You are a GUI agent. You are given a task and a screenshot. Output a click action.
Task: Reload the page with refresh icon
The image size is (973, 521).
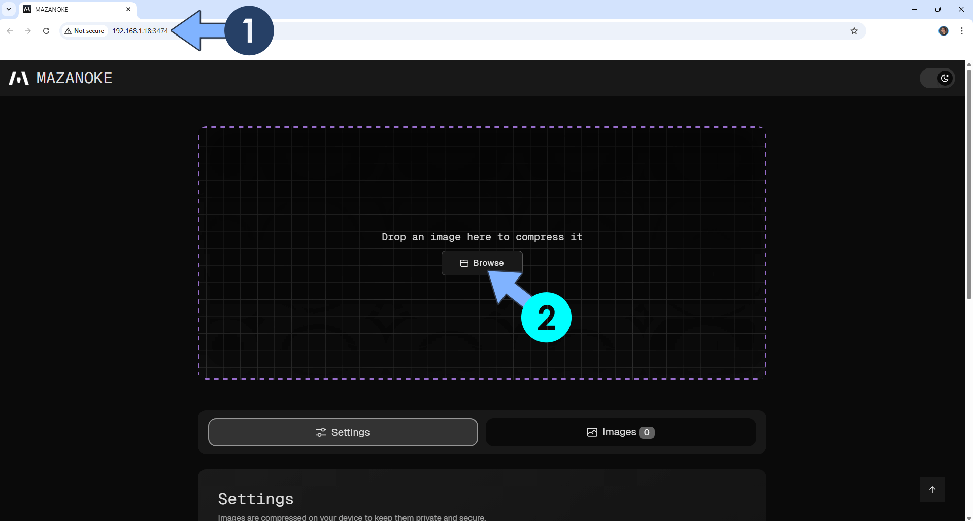46,31
